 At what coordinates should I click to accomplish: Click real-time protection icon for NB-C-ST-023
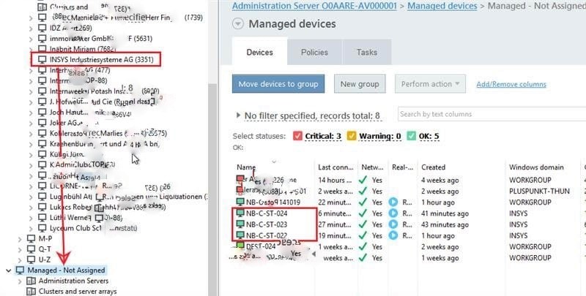point(393,224)
